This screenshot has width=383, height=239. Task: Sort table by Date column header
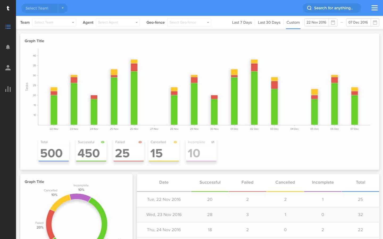(x=164, y=182)
